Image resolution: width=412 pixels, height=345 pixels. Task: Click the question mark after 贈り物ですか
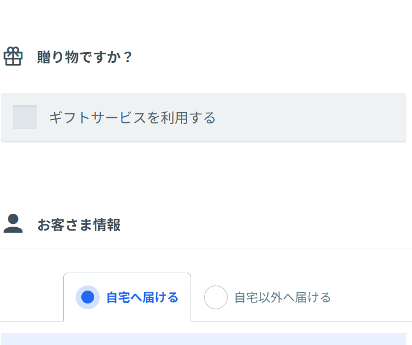(x=128, y=57)
